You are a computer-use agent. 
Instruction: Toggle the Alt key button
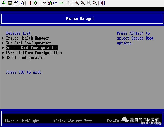point(61,3)
